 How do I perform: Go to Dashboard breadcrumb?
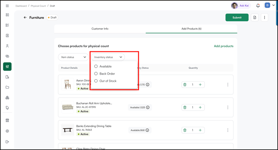21,6
